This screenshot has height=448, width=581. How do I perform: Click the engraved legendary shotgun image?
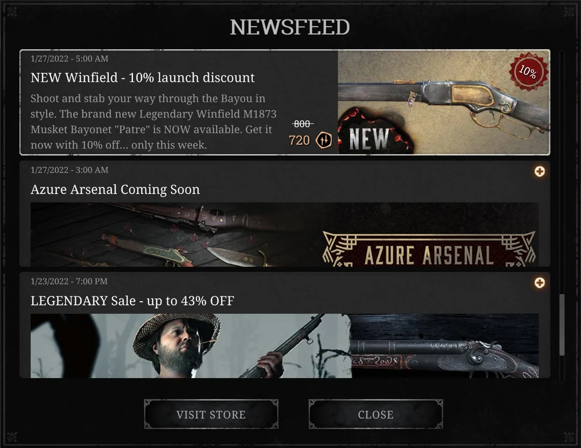click(x=445, y=346)
